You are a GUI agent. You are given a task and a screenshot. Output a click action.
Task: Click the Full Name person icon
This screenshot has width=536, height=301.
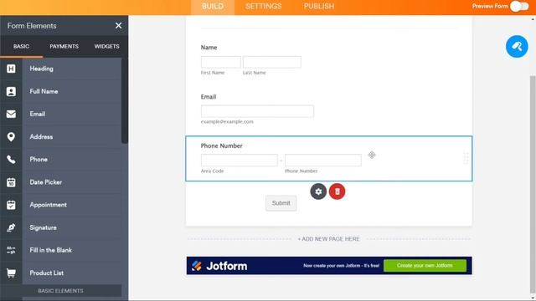(x=11, y=91)
